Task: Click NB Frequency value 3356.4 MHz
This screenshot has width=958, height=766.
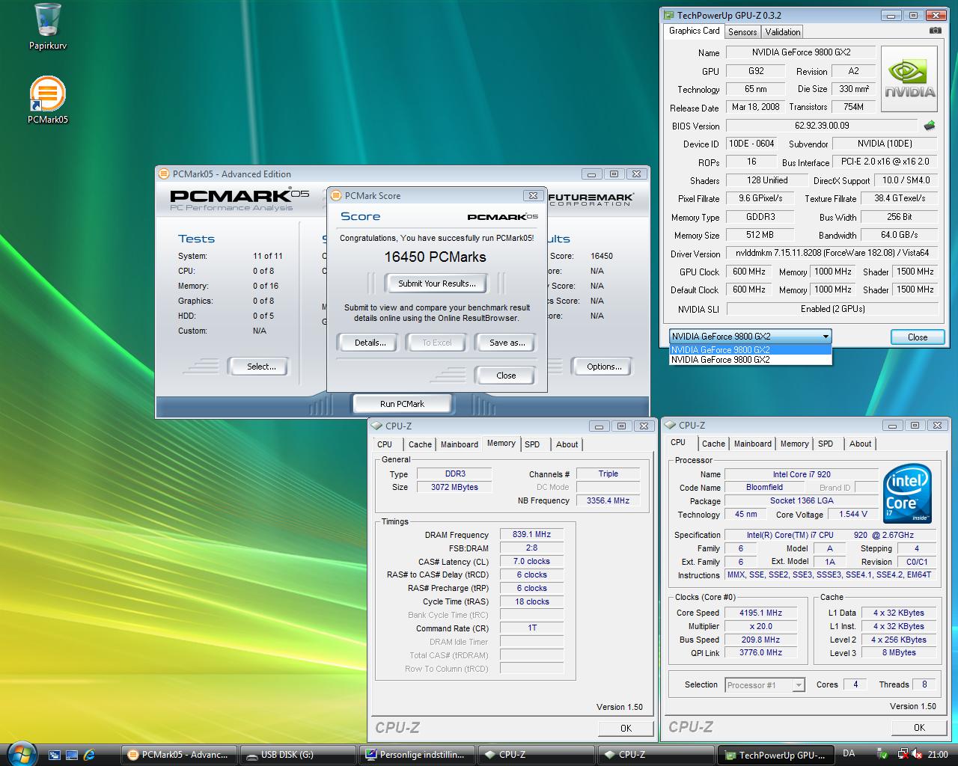Action: coord(608,500)
